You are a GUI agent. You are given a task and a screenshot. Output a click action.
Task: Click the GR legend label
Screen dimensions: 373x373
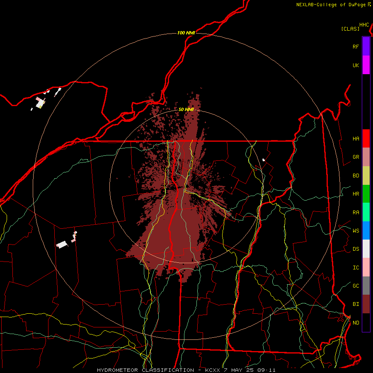pyautogui.click(x=356, y=157)
